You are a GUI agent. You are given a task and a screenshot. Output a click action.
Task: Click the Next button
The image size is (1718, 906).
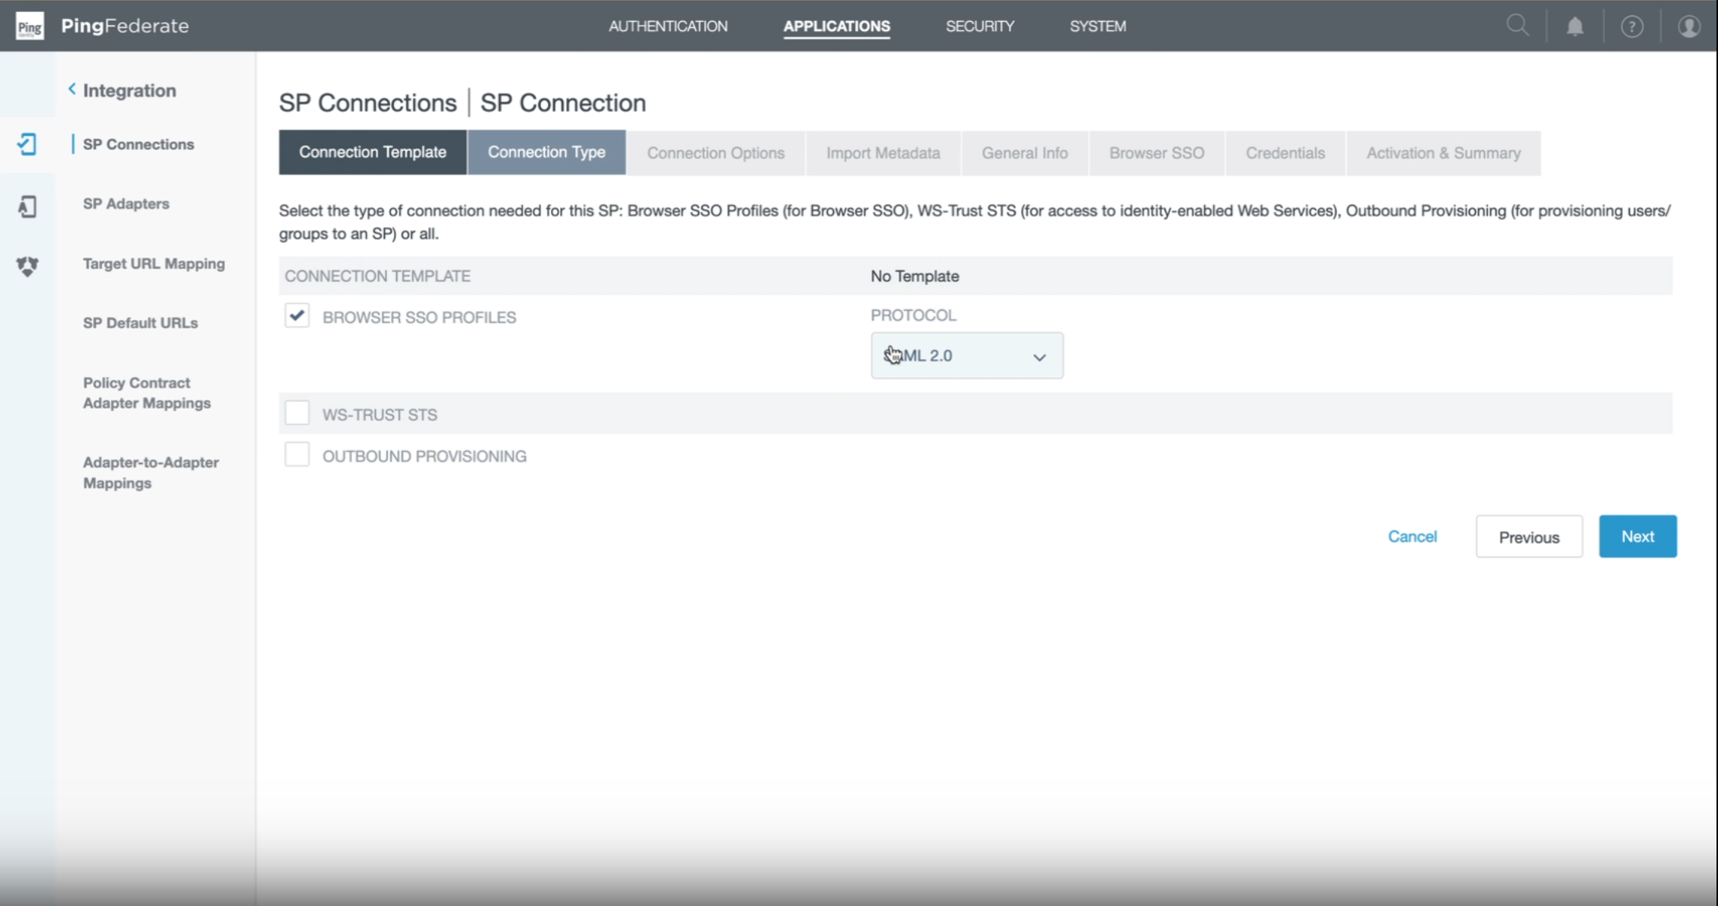[1637, 536]
